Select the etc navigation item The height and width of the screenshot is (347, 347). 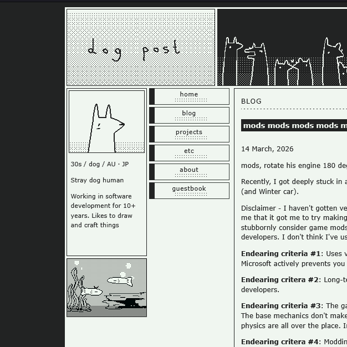point(189,152)
